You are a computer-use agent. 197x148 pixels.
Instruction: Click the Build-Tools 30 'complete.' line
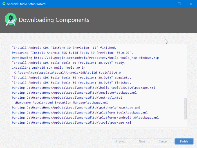[x=71, y=78]
